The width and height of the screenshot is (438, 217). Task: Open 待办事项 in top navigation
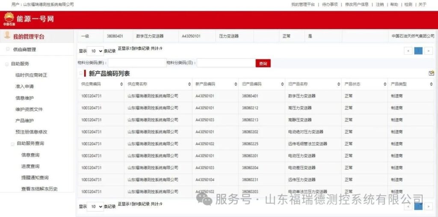point(330,4)
